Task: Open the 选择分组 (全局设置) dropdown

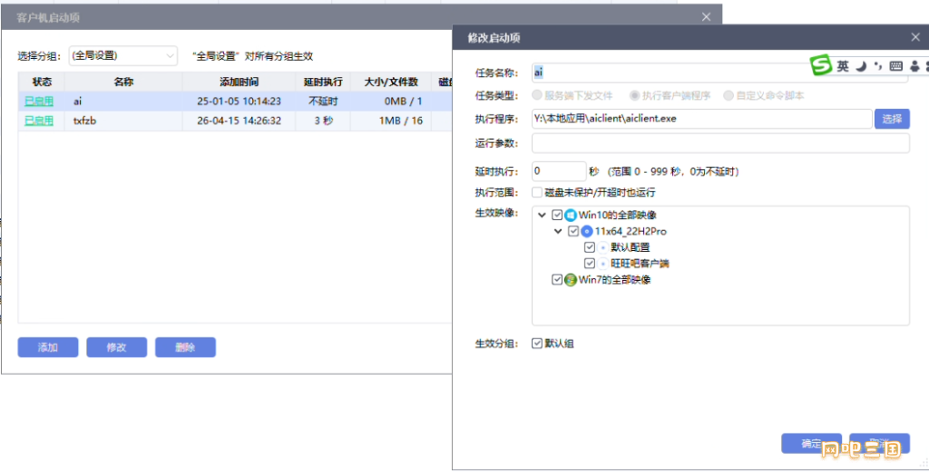Action: (123, 55)
